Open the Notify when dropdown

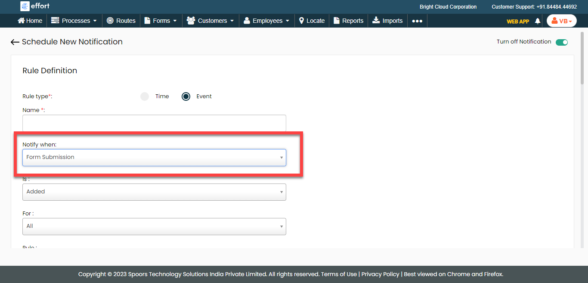point(154,157)
